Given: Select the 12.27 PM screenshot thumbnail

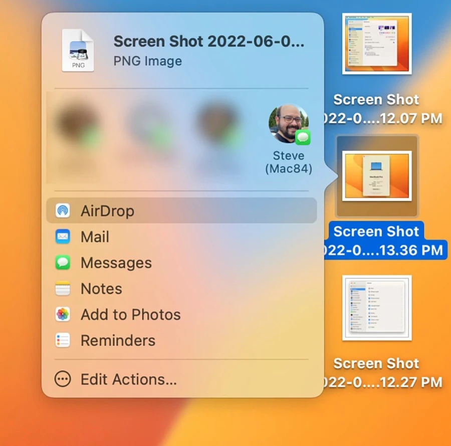Looking at the screenshot, I should point(377,308).
